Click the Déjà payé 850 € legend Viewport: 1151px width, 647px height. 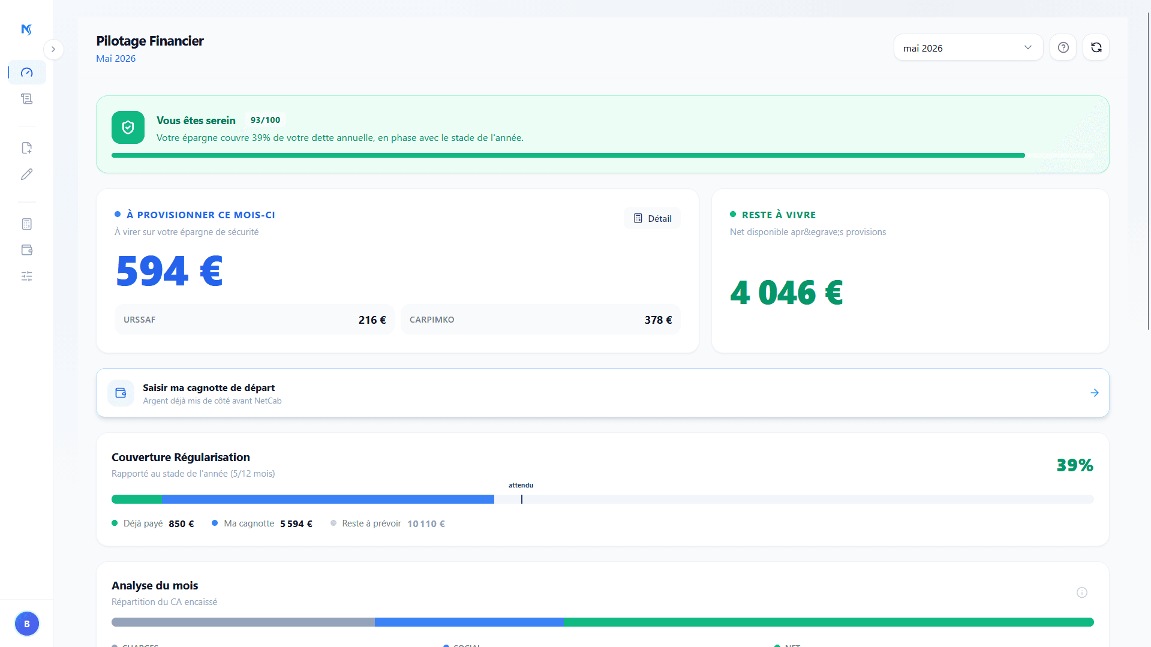(153, 523)
